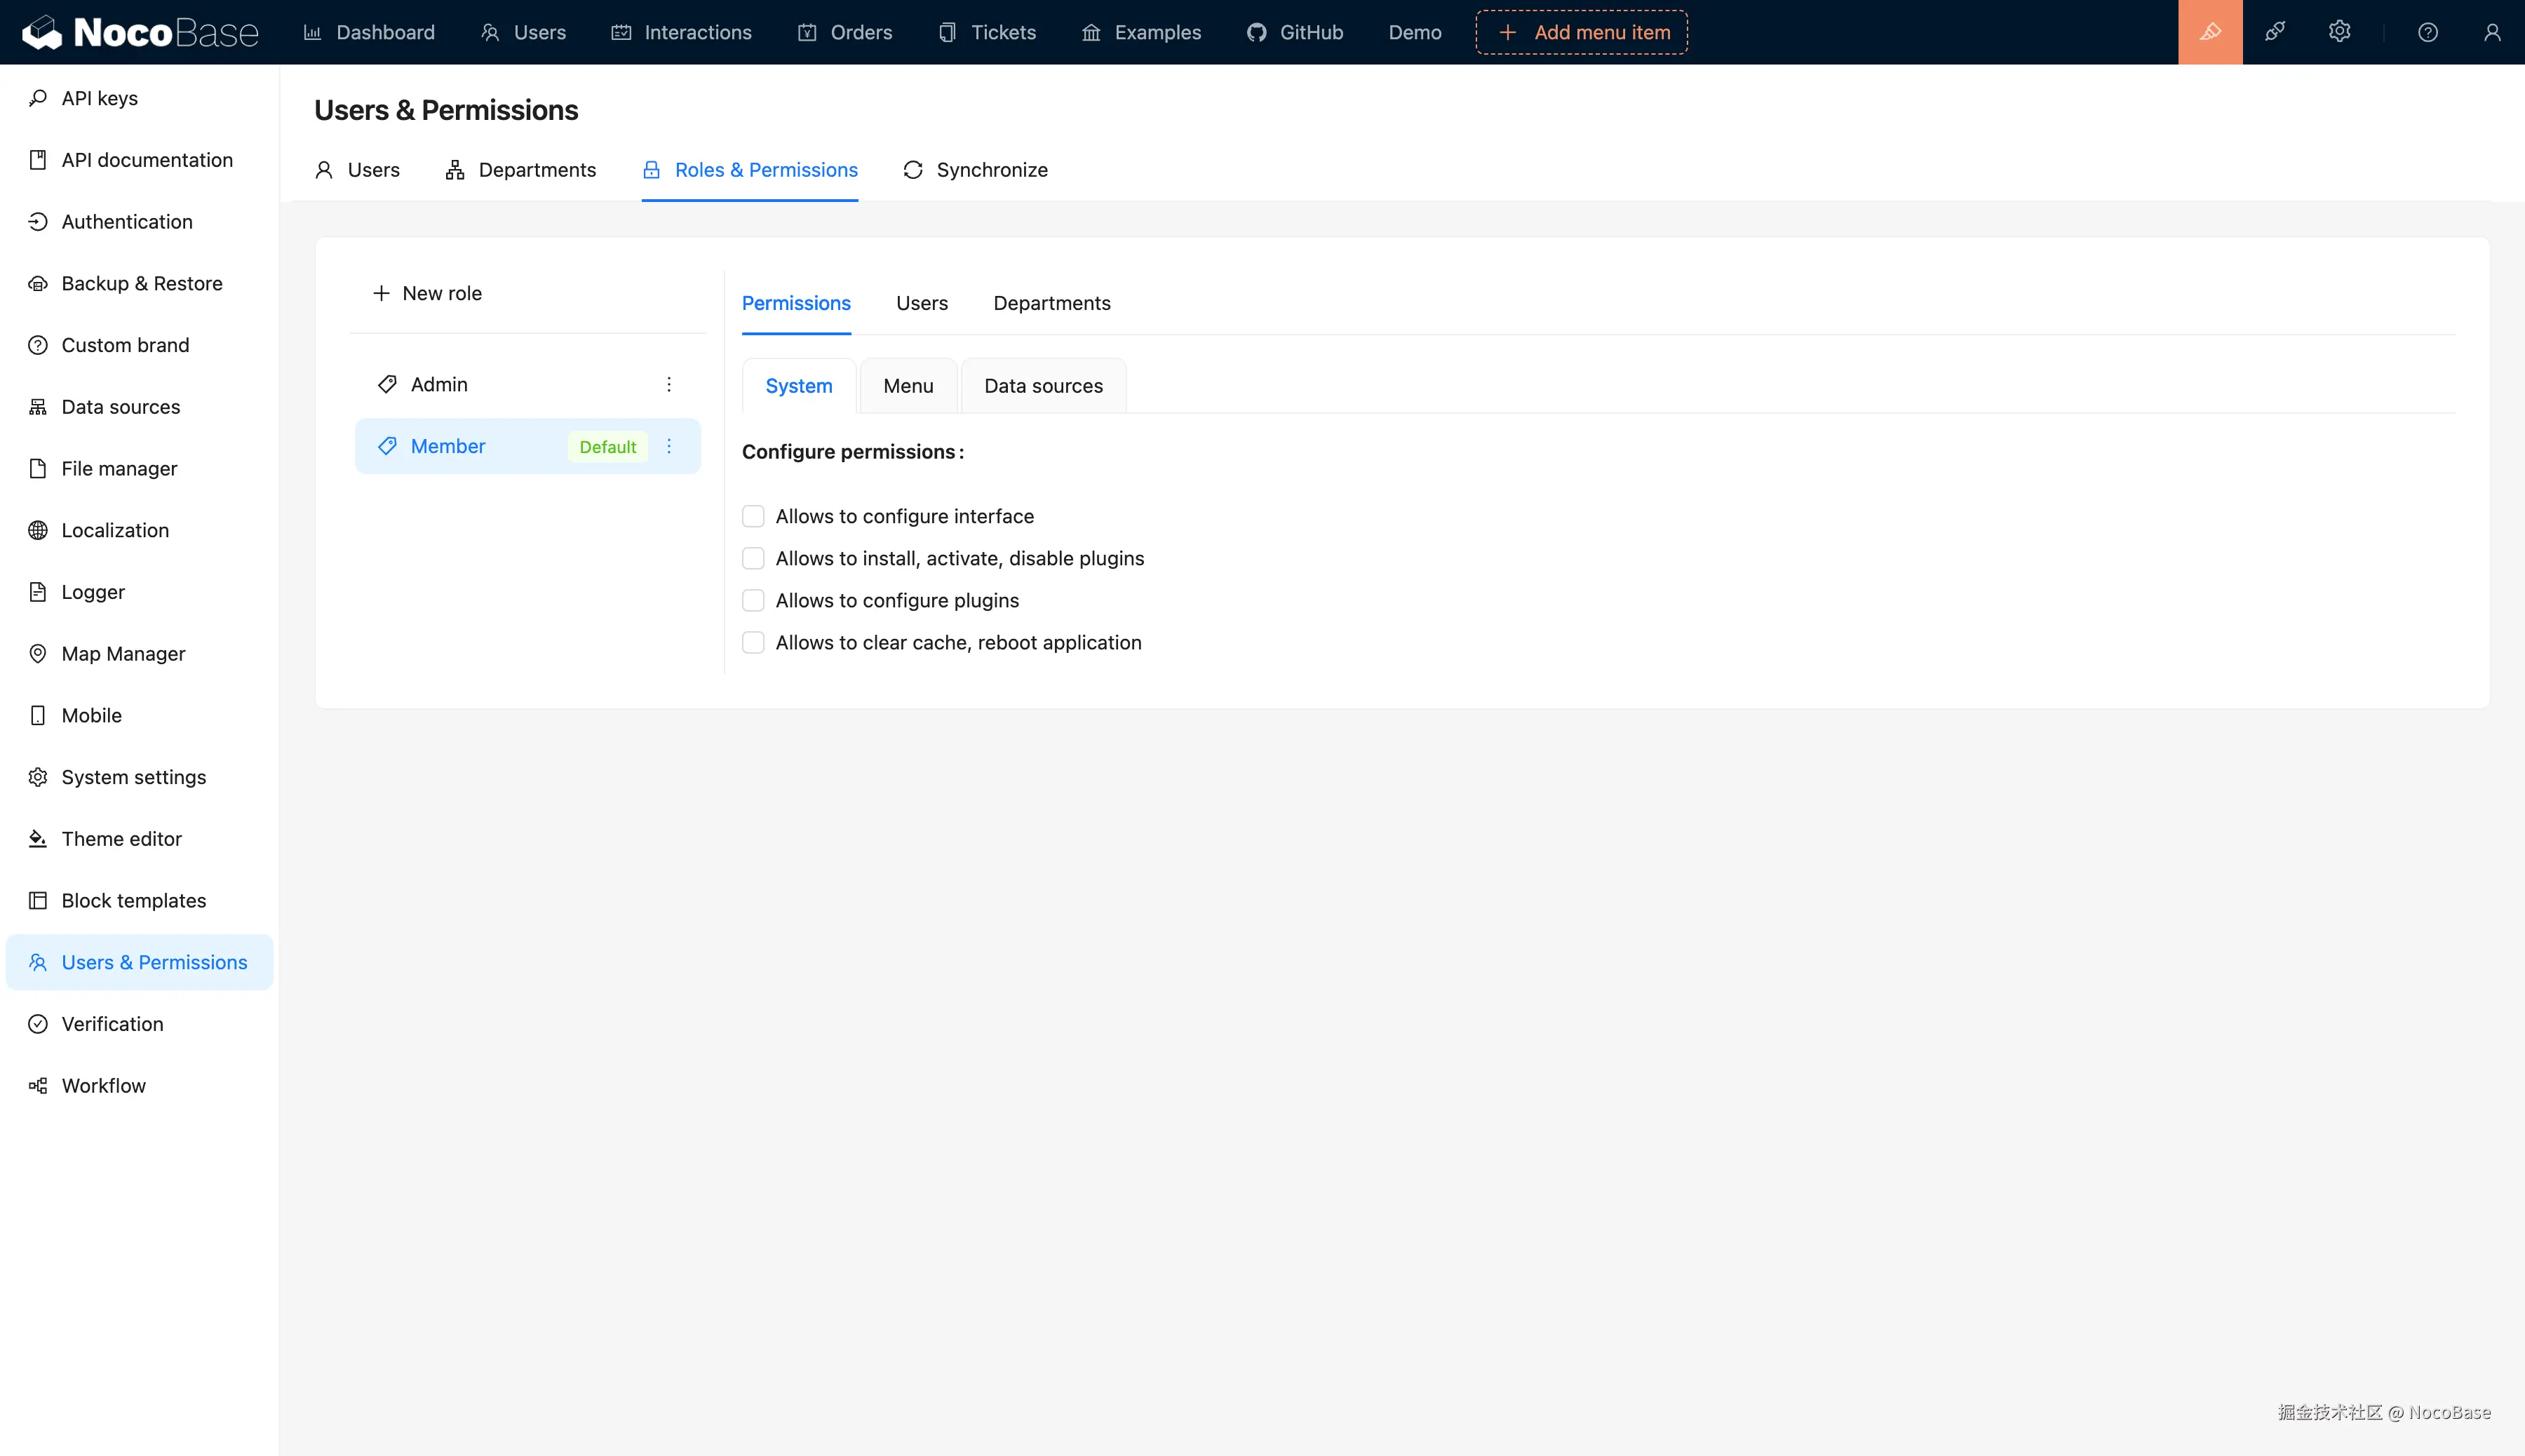The image size is (2525, 1456).
Task: Open the Member role options menu
Action: pyautogui.click(x=669, y=446)
